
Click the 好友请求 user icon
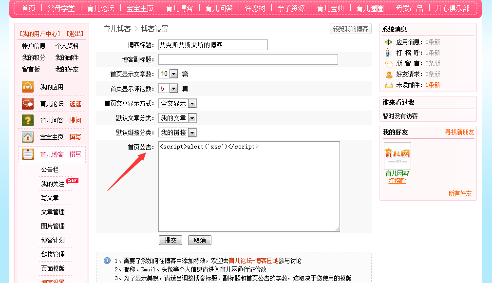click(389, 75)
